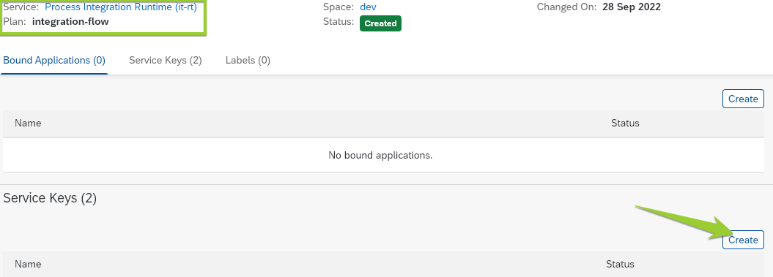Switch to the Bound Applications (0) tab
773x277 pixels.
coord(54,61)
